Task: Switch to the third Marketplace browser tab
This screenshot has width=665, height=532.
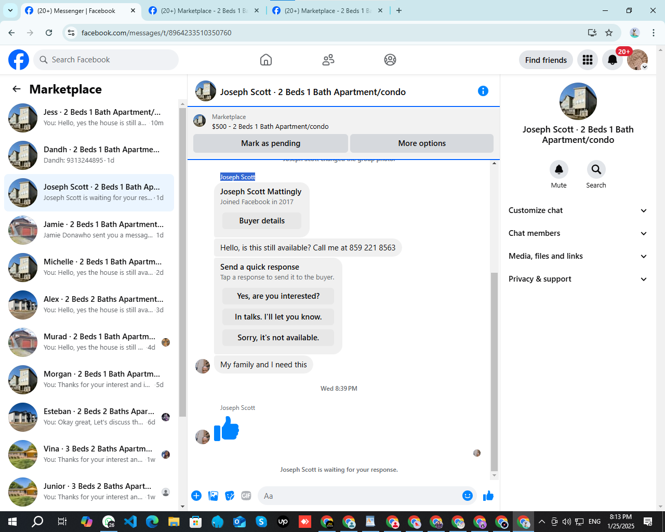Action: [x=327, y=10]
